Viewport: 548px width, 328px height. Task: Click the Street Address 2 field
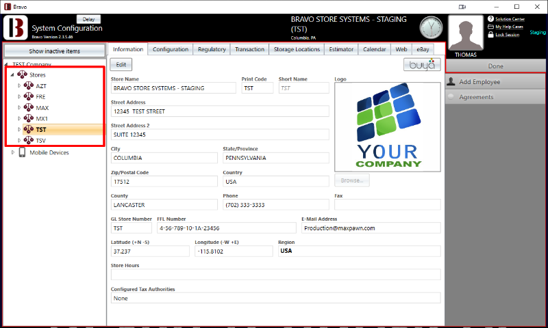[220, 135]
